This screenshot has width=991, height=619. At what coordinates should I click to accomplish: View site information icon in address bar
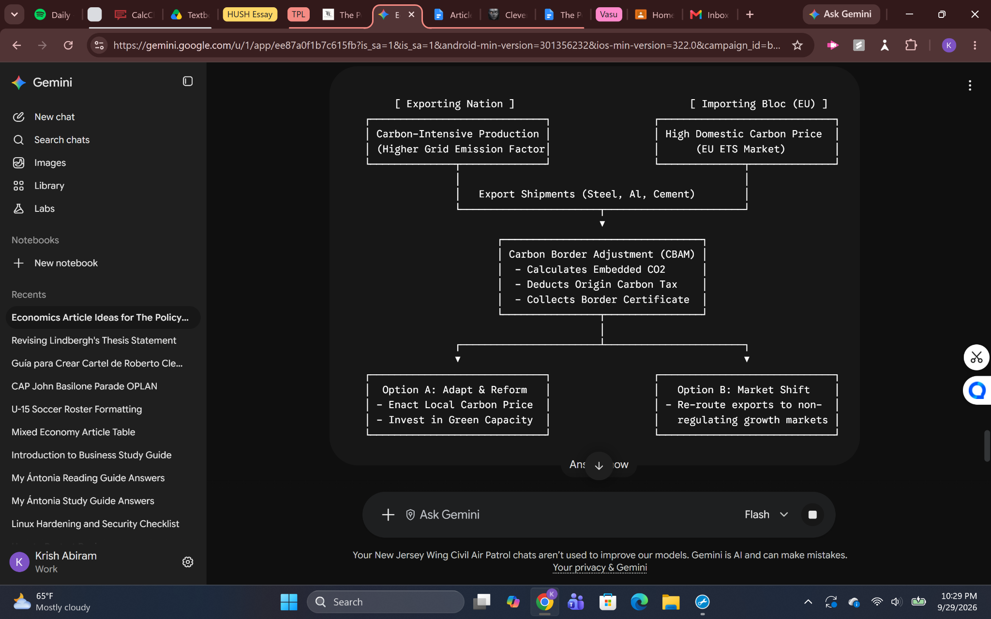coord(99,45)
